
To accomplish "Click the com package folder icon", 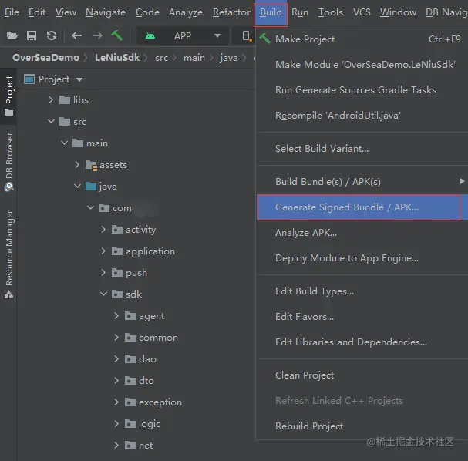I will [104, 208].
